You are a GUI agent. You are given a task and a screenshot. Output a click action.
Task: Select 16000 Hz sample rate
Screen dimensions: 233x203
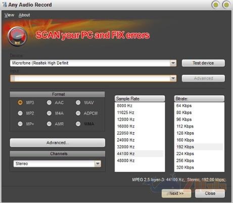(x=140, y=126)
